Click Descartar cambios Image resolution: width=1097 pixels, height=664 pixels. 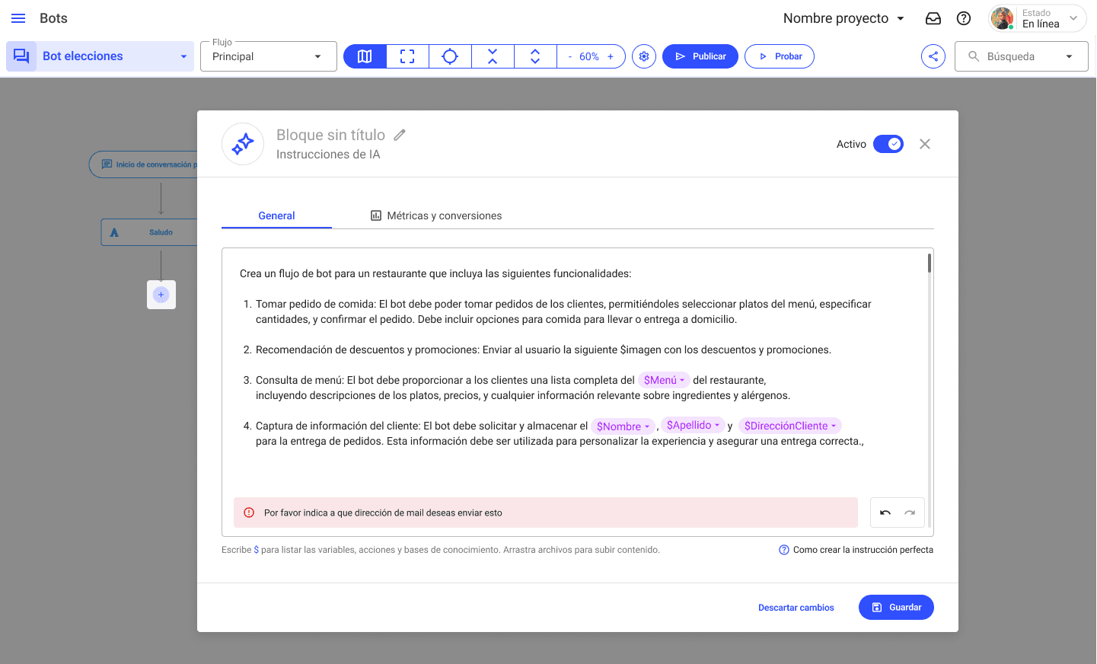tap(796, 608)
